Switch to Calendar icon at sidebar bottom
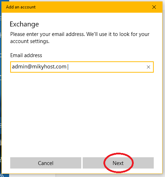Image resolution: width=165 pixels, height=177 pixels. pyautogui.click(x=1, y=143)
